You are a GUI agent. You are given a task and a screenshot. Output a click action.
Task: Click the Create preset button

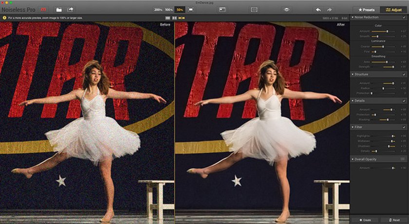[365, 220]
